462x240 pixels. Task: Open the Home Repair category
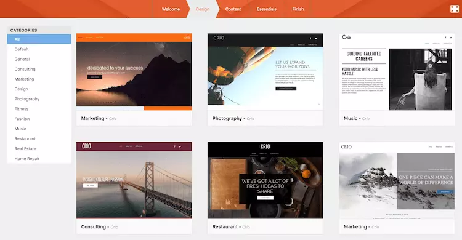(39, 158)
